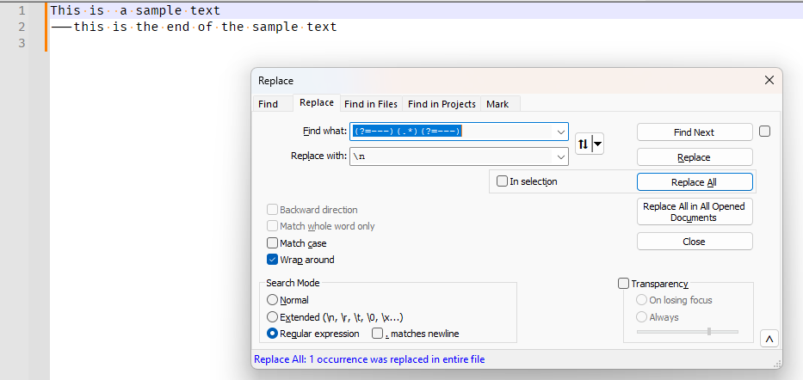Click the swap find and replace icon
Image resolution: width=803 pixels, height=380 pixels.
click(x=583, y=144)
